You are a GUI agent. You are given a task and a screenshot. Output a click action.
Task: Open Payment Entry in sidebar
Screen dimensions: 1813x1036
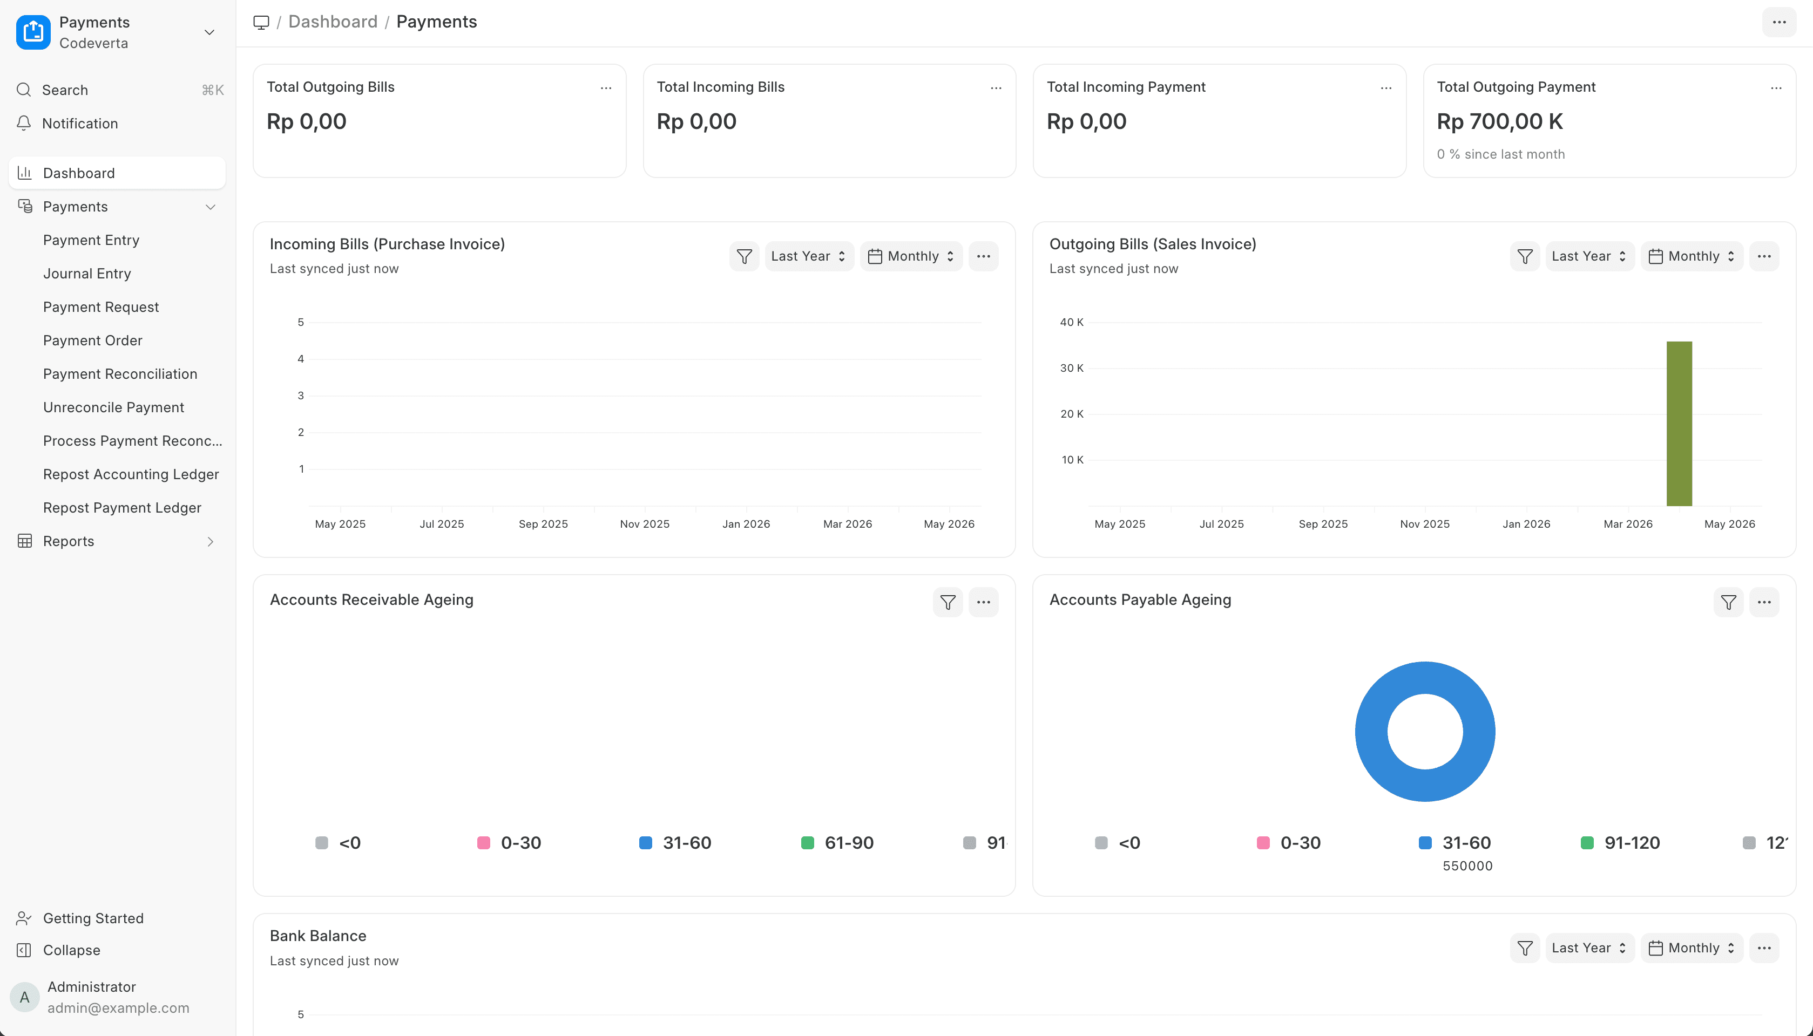pyautogui.click(x=91, y=240)
